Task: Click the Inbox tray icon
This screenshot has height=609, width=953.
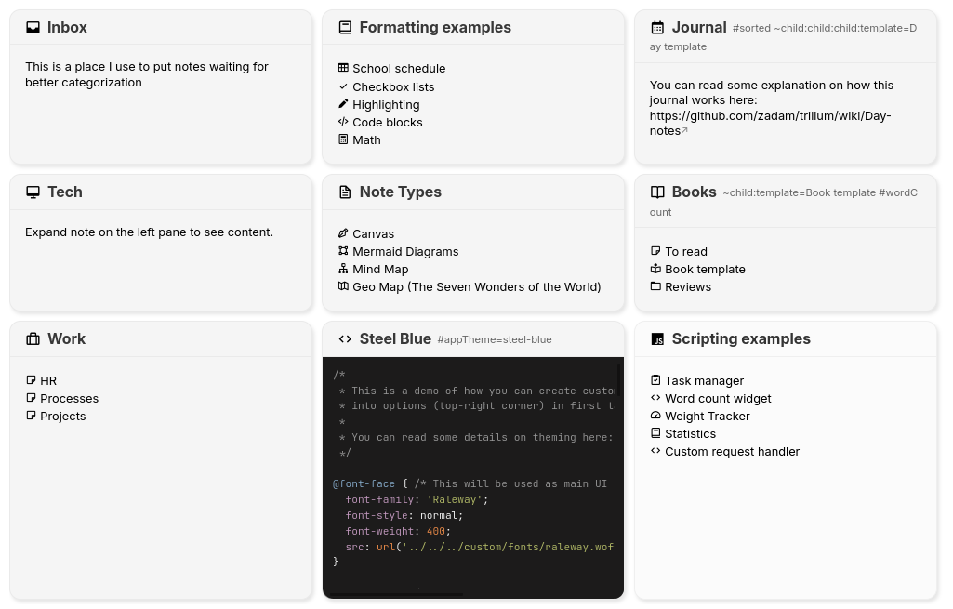Action: click(x=33, y=28)
